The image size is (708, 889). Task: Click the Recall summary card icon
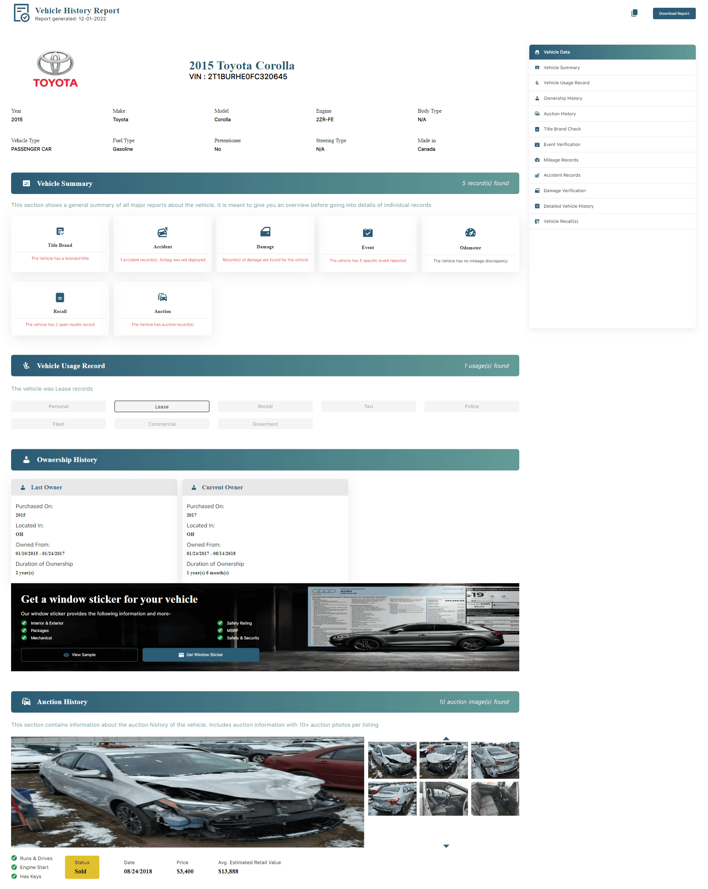click(60, 297)
